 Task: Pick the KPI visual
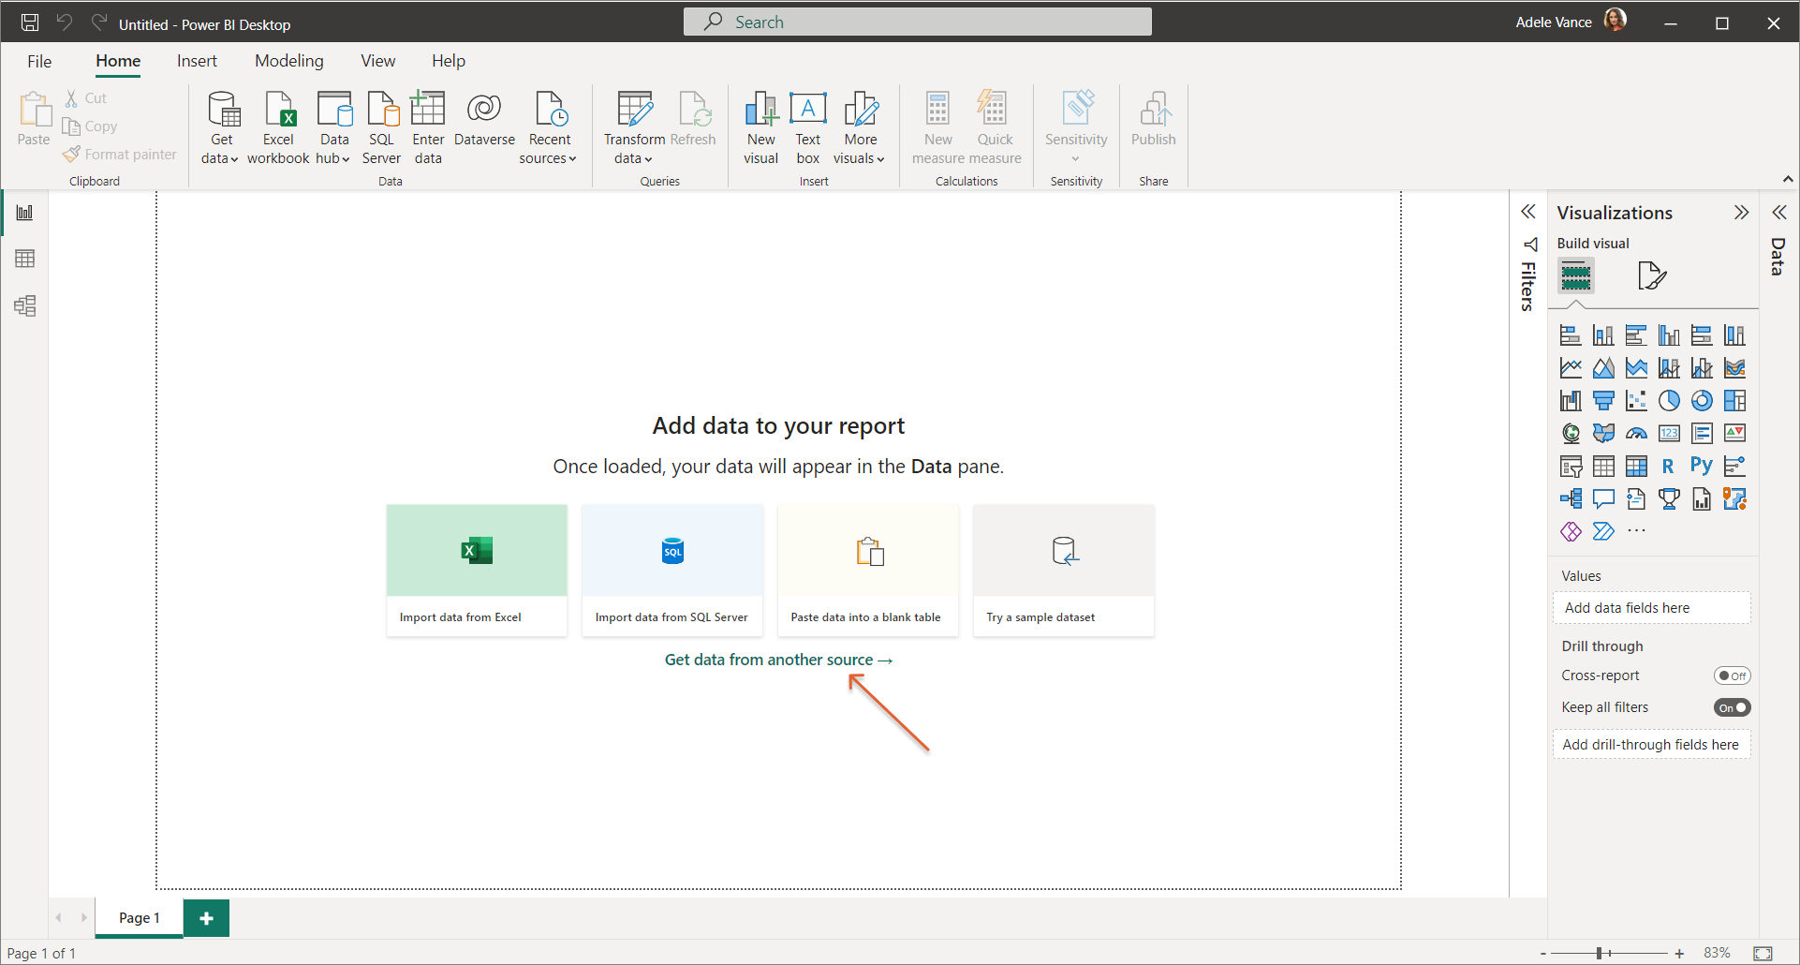pyautogui.click(x=1734, y=433)
